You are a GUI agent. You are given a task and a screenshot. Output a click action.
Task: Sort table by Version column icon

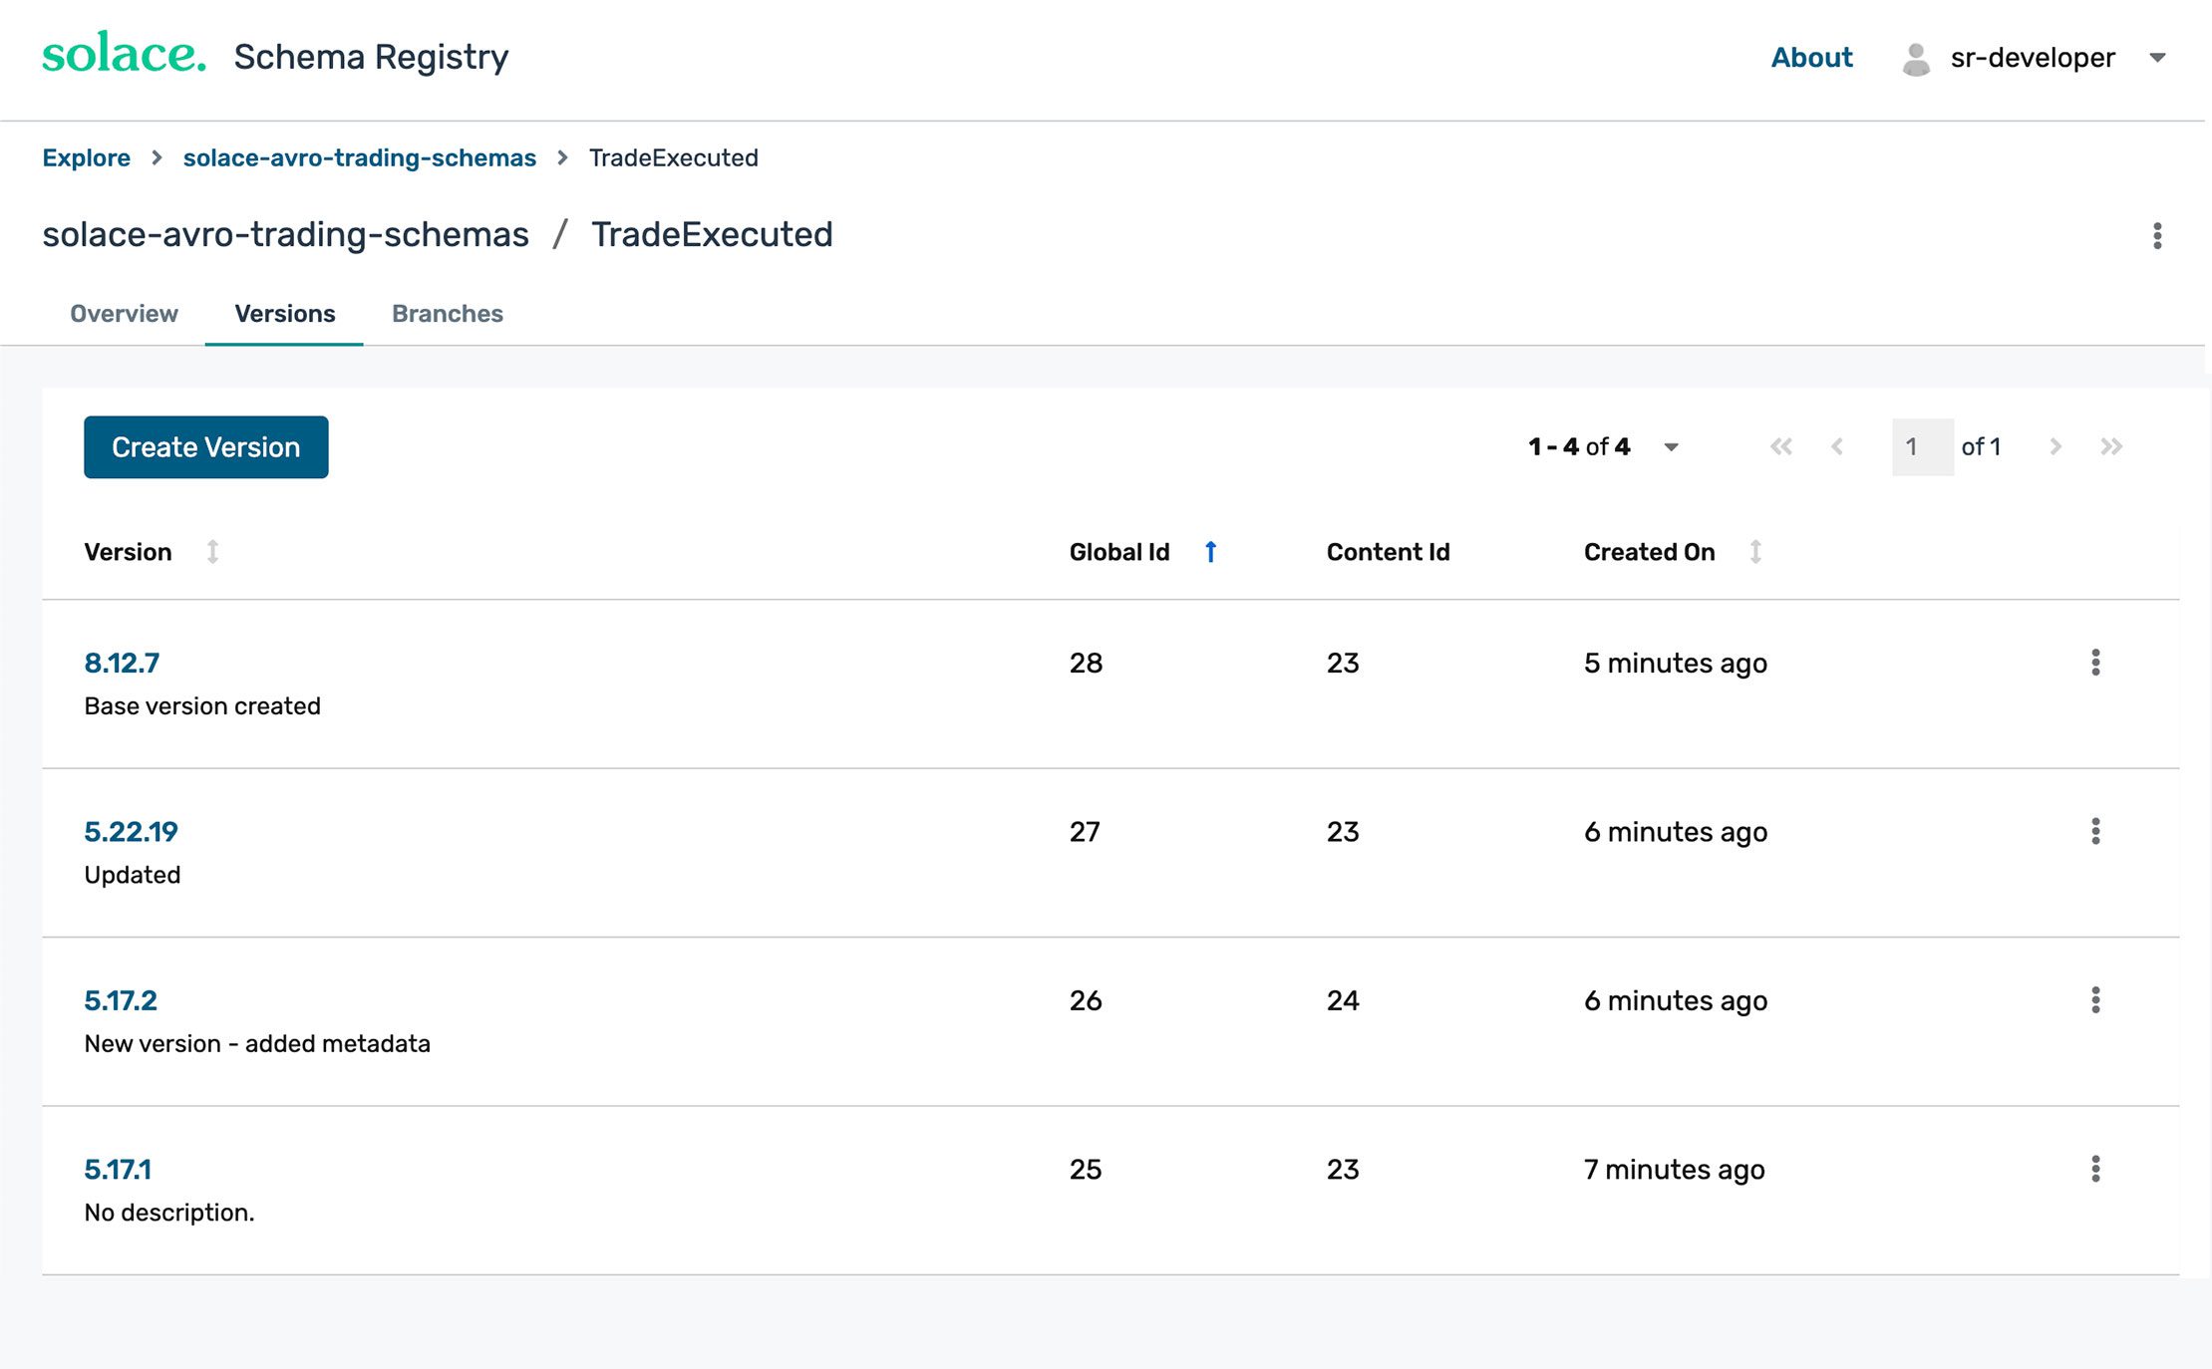[212, 552]
